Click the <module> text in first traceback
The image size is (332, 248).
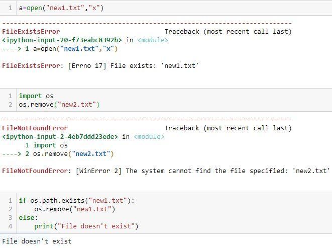pos(153,40)
